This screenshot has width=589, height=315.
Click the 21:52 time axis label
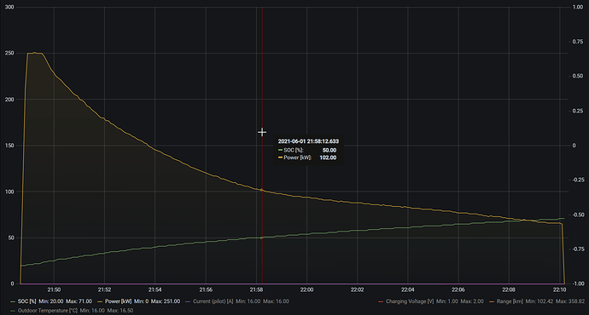click(104, 290)
